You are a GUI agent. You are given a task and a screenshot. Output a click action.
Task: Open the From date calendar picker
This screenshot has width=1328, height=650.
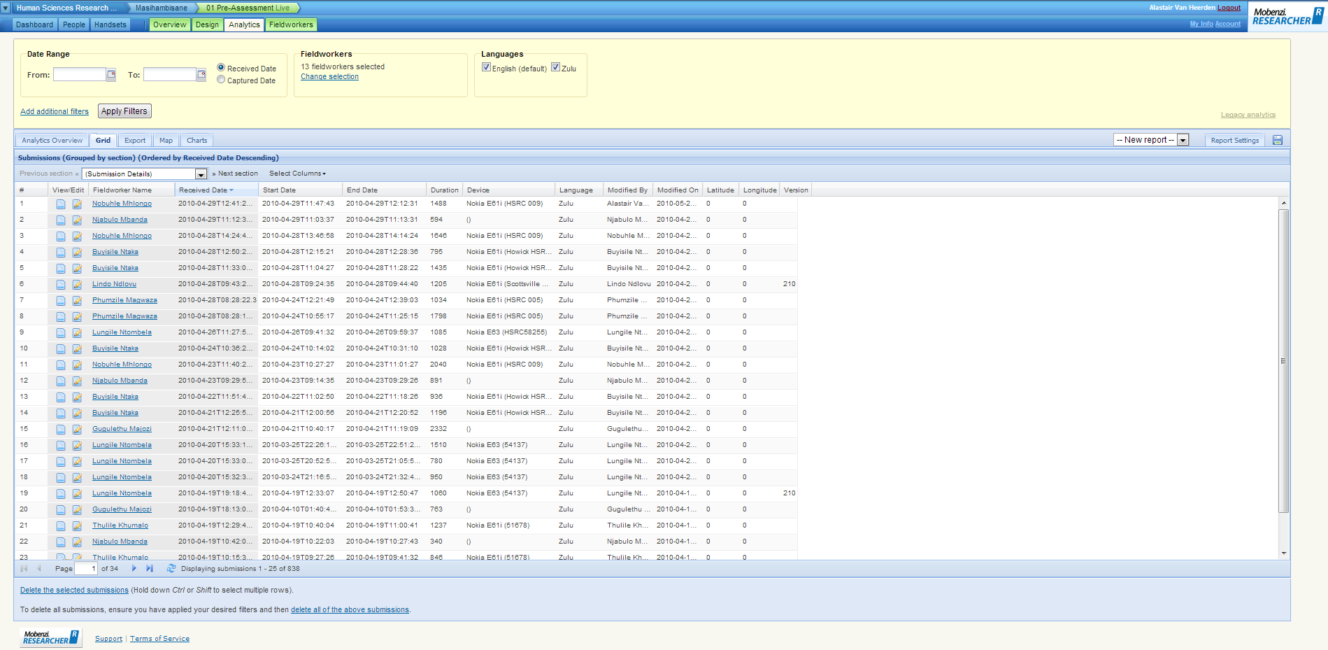(111, 75)
